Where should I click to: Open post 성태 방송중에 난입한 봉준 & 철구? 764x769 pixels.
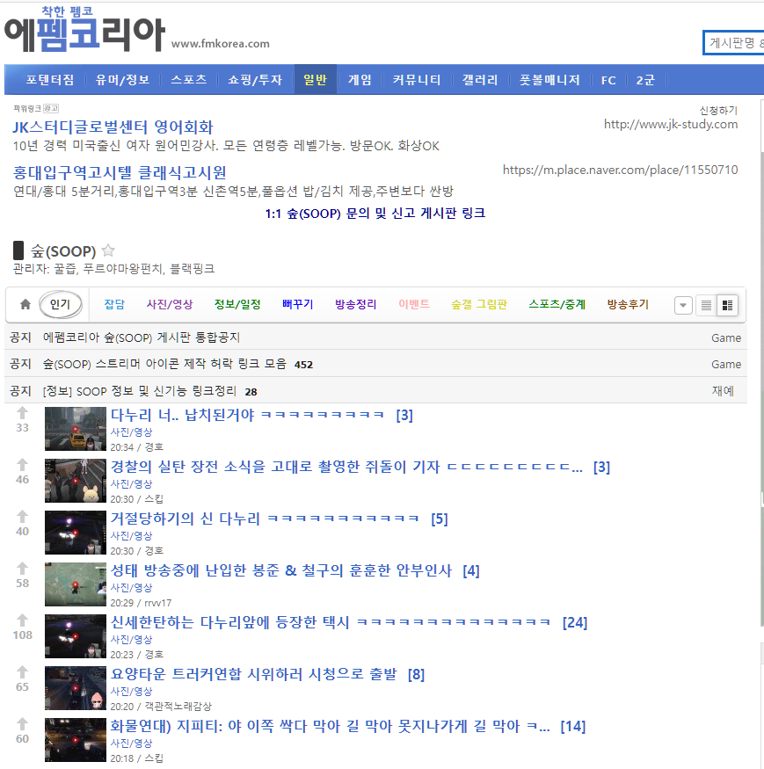[280, 571]
